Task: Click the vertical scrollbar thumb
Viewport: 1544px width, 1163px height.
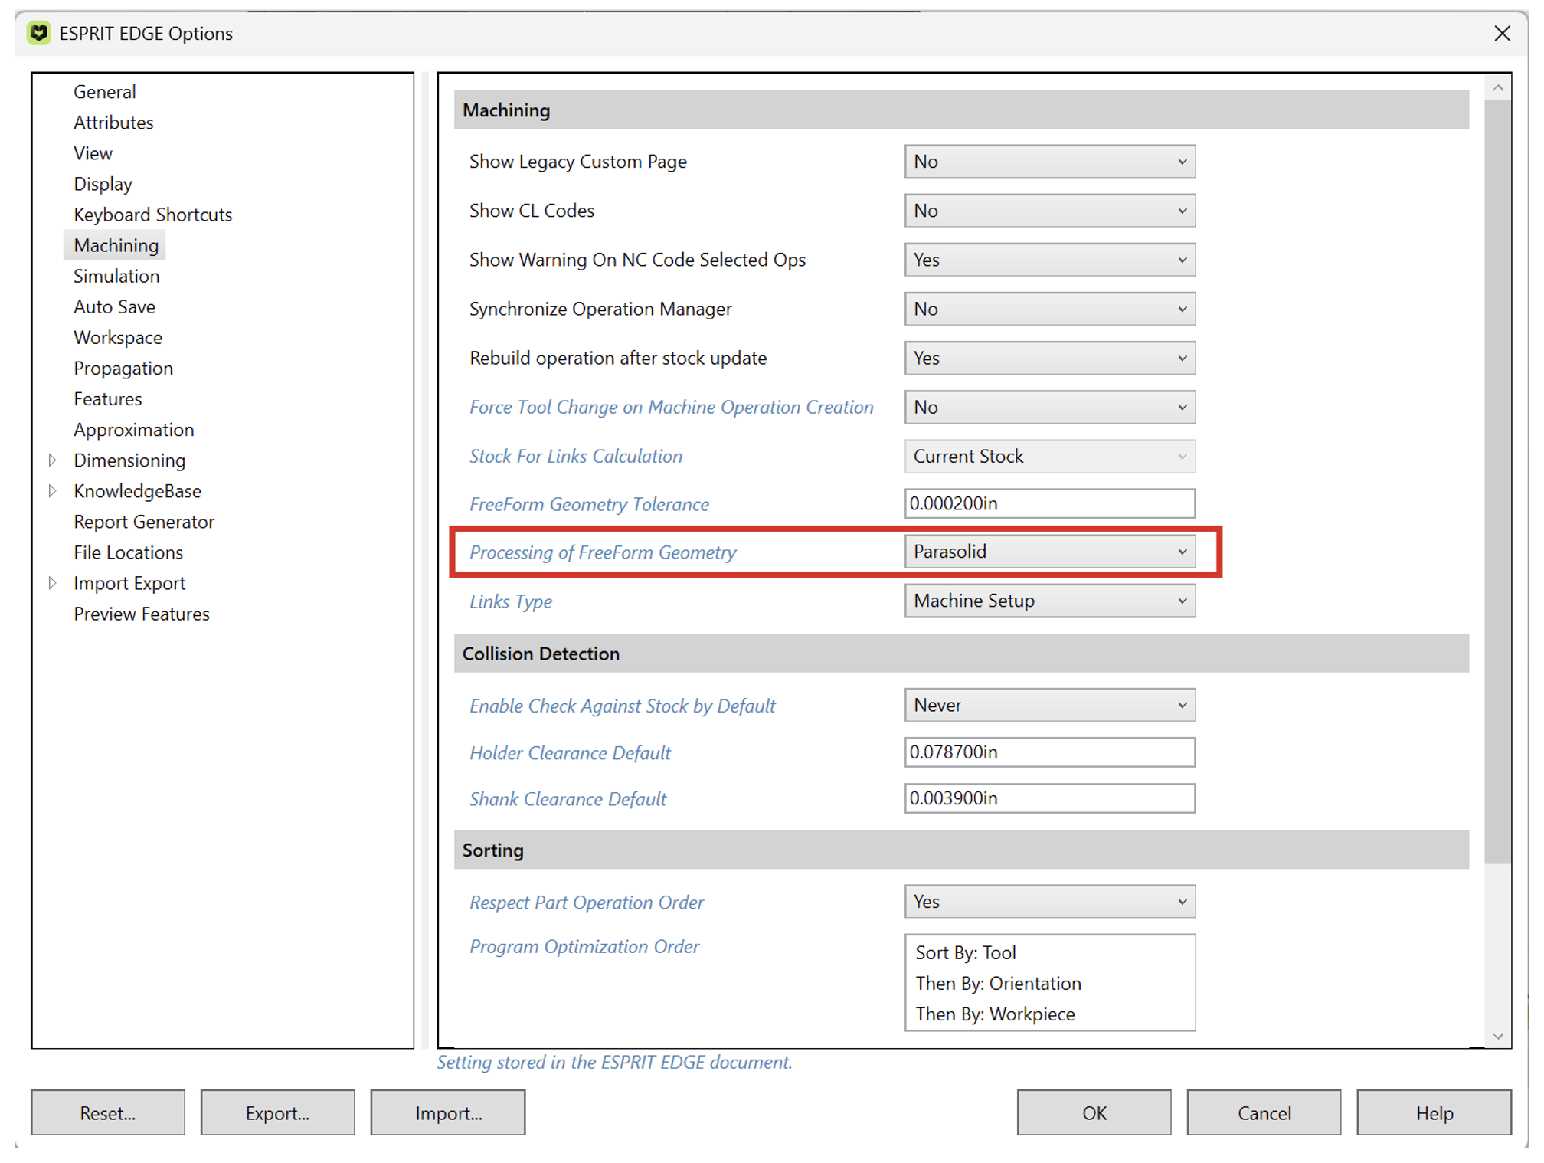Action: pos(1497,483)
